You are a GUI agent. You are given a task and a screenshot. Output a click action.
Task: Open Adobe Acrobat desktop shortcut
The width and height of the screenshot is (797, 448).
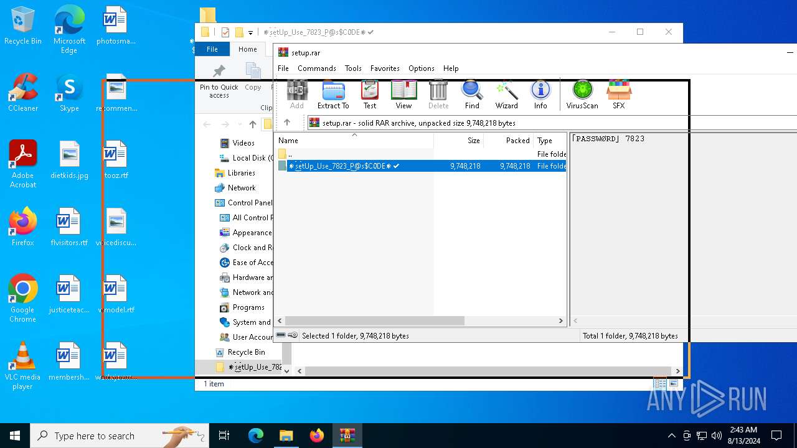click(x=23, y=164)
